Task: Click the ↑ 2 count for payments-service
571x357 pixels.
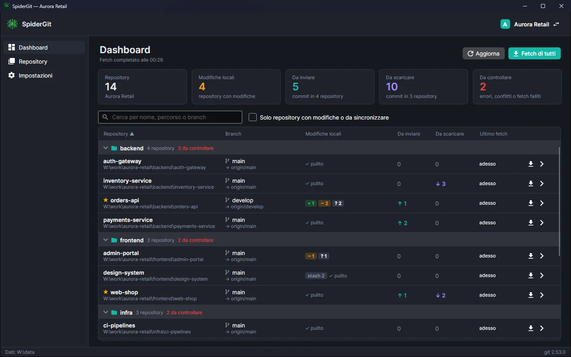Action: [402, 223]
